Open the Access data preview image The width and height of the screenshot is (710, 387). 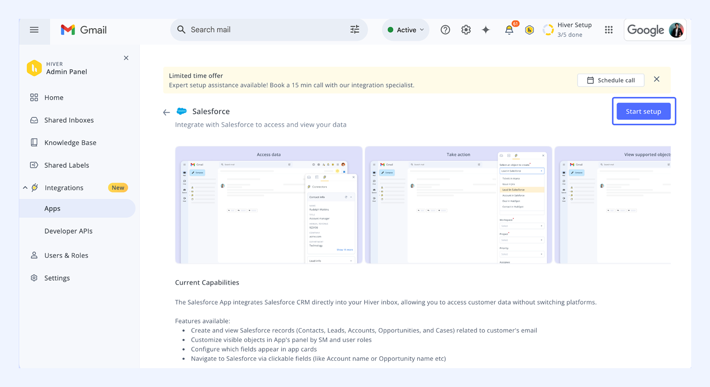[x=269, y=205]
